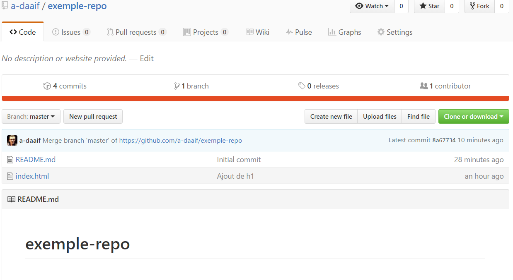Open the Watch dropdown menu
Viewport: 513px width, 280px height.
pyautogui.click(x=372, y=6)
